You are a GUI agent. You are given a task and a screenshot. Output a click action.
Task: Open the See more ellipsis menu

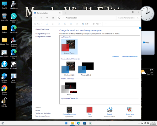coord(106,24)
